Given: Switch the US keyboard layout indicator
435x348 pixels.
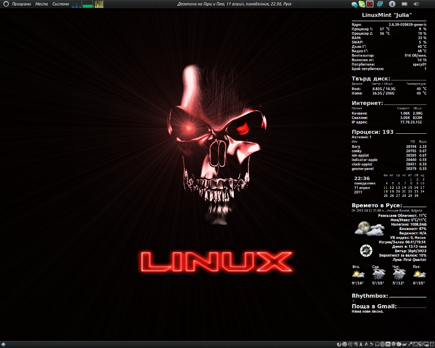Looking at the screenshot, I should coord(405,4).
